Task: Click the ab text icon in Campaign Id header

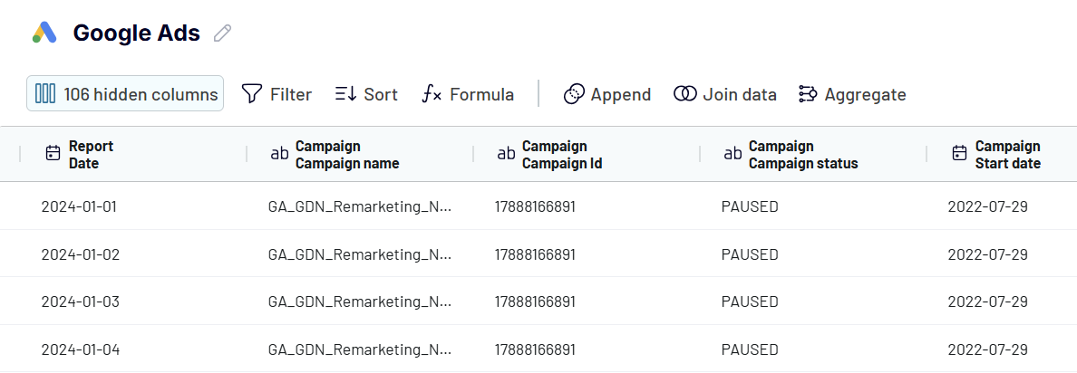Action: 506,154
